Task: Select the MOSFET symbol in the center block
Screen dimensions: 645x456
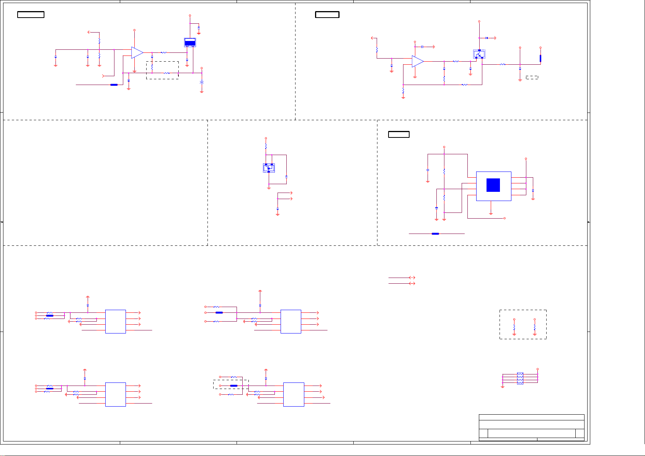Action: click(x=269, y=168)
